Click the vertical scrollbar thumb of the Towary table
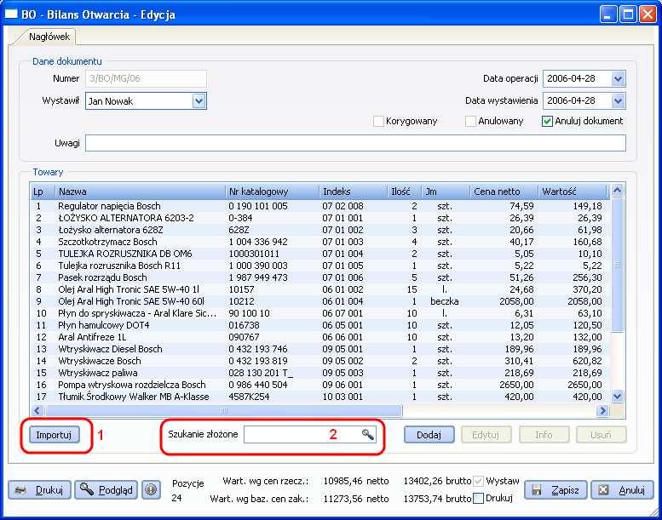 [617, 265]
